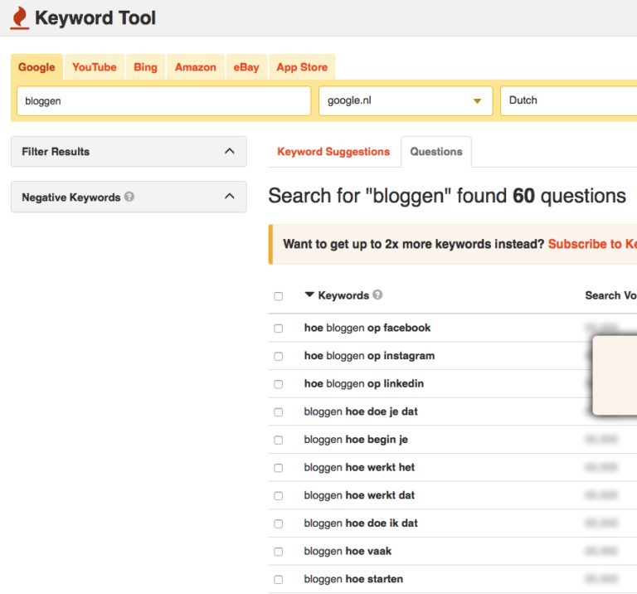637x594 pixels.
Task: Switch to the eBay tab
Action: (246, 67)
